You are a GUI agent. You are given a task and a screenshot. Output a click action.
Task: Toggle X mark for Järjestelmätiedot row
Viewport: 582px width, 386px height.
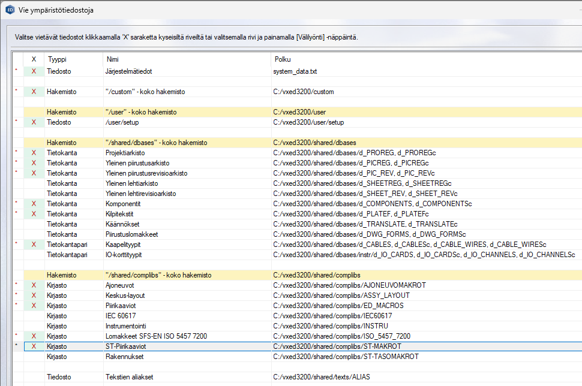point(34,71)
